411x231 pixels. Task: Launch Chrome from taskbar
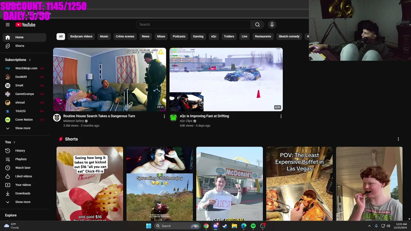pyautogui.click(x=206, y=226)
